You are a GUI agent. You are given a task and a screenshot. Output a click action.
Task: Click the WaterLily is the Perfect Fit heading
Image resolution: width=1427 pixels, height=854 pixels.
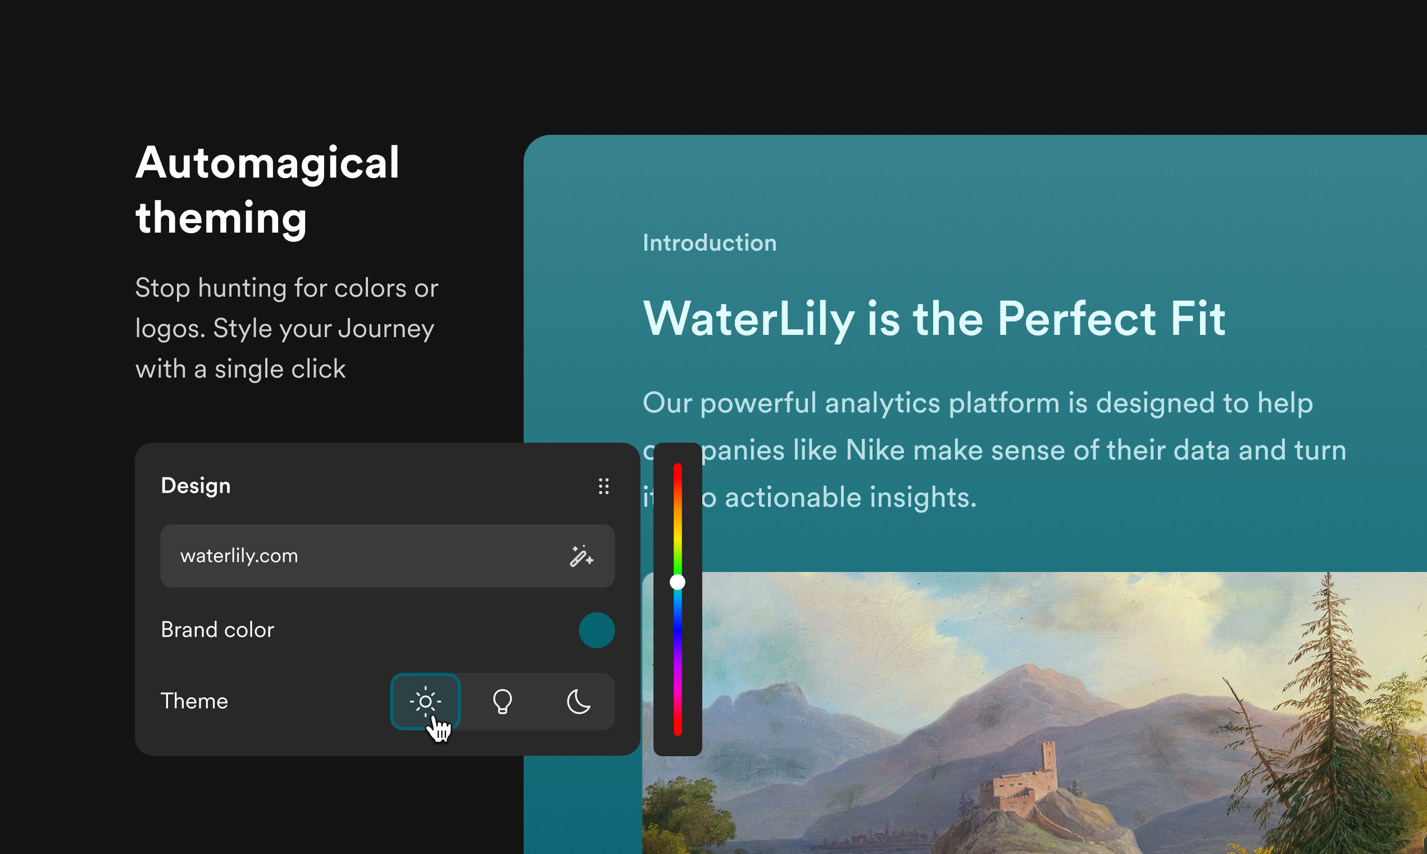(x=933, y=318)
